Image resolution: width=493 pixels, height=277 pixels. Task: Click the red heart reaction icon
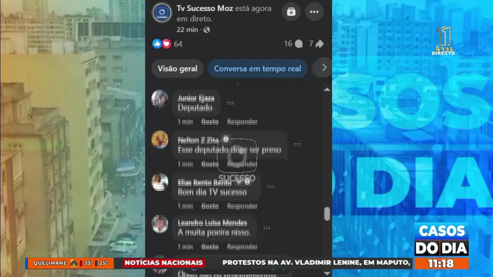click(166, 44)
